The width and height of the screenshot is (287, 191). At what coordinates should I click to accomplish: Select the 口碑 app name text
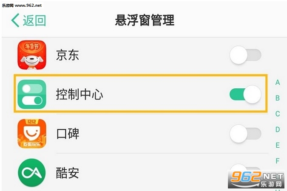68,134
